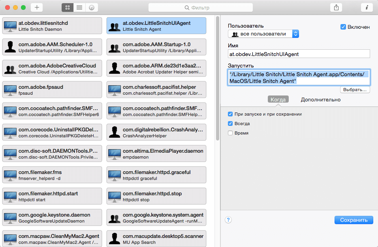Screen dimensions: 378x247
Task: Click the Выбрать... button
Action: (x=355, y=90)
